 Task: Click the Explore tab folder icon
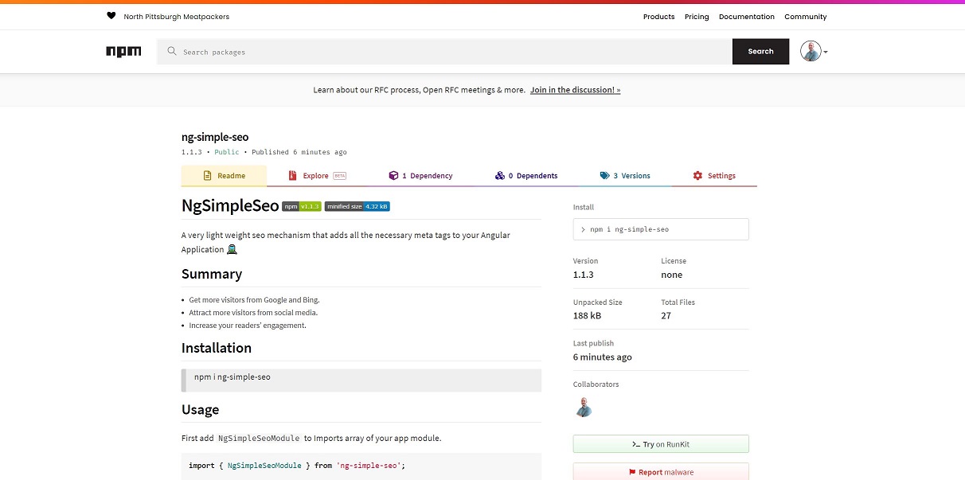click(x=292, y=176)
